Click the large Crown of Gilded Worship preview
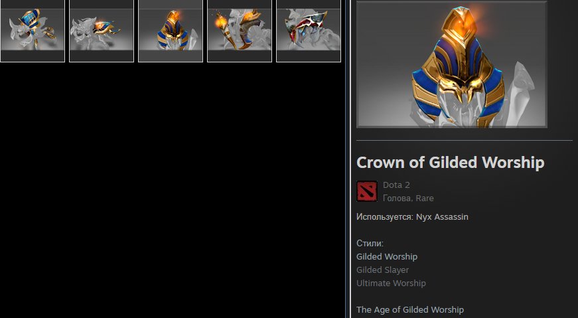The height and width of the screenshot is (318, 578). pos(451,64)
